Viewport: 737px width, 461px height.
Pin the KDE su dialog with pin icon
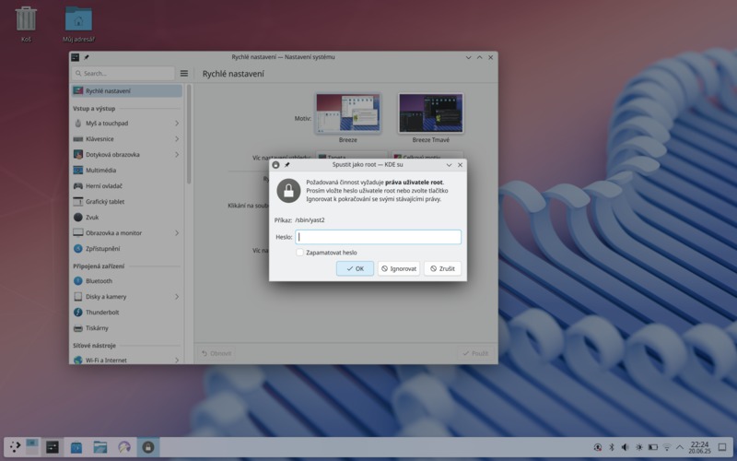[x=287, y=164]
